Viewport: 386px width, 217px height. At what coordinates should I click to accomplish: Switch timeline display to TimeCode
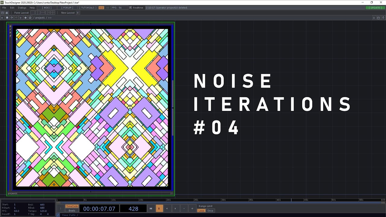click(72, 206)
